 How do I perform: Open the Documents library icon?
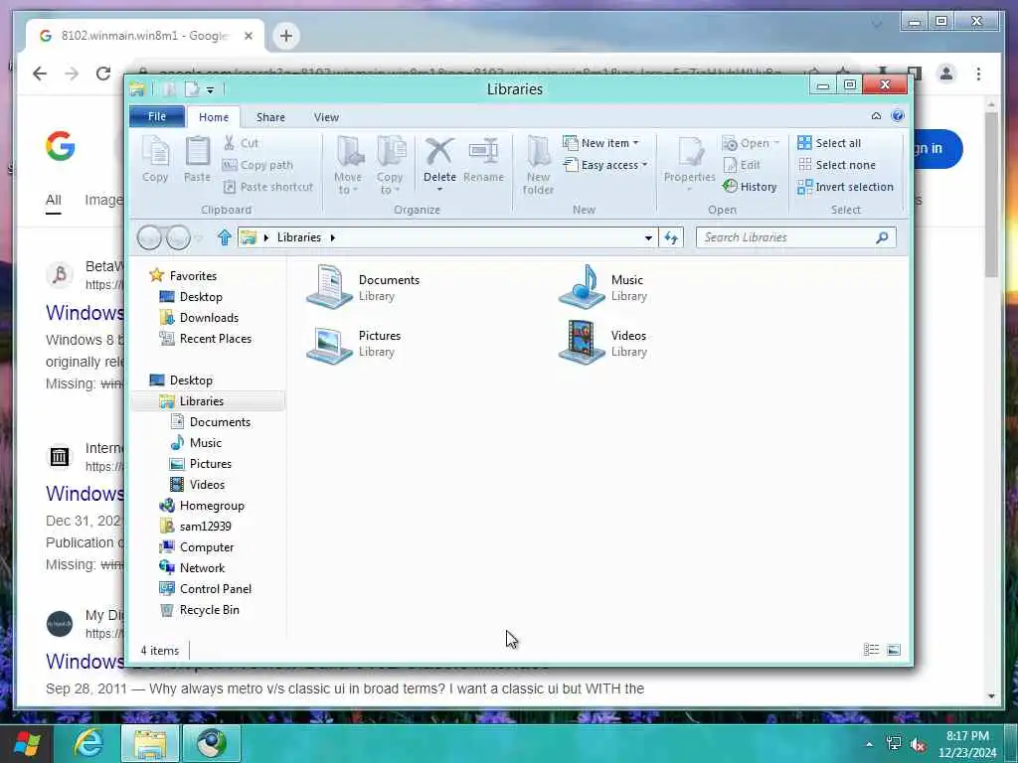[x=329, y=286]
